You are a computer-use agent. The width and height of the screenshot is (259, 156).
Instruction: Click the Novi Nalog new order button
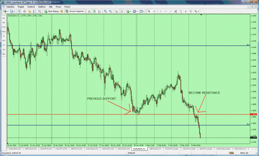tap(51, 12)
